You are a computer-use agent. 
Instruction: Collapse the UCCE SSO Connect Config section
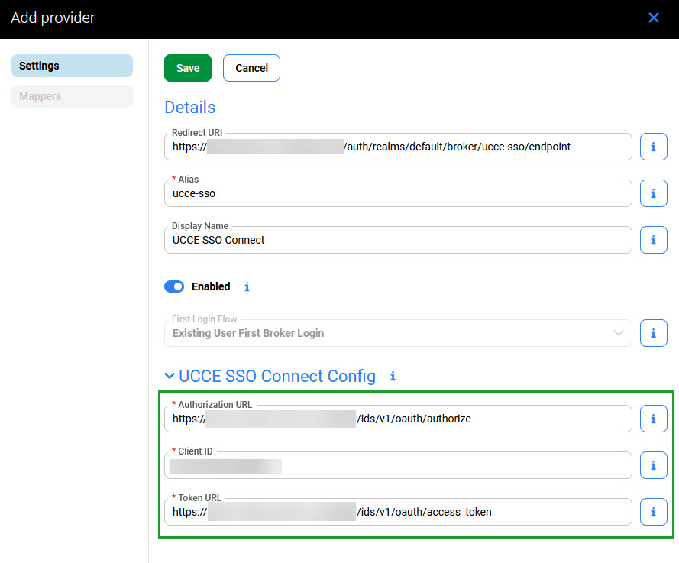(170, 377)
